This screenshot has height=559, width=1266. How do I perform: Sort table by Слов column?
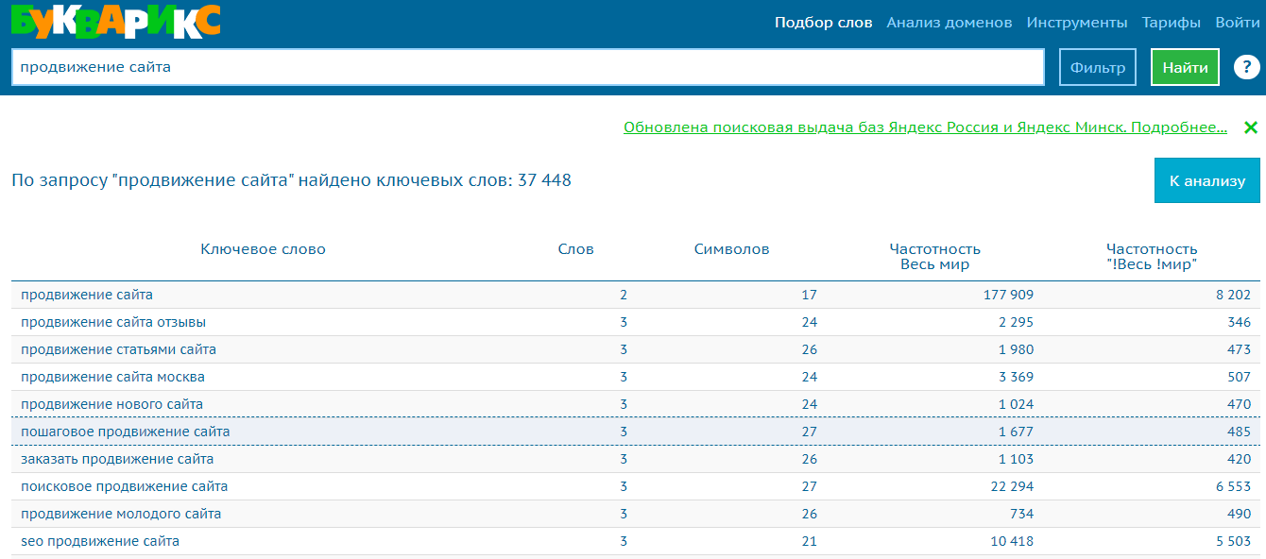coord(575,249)
